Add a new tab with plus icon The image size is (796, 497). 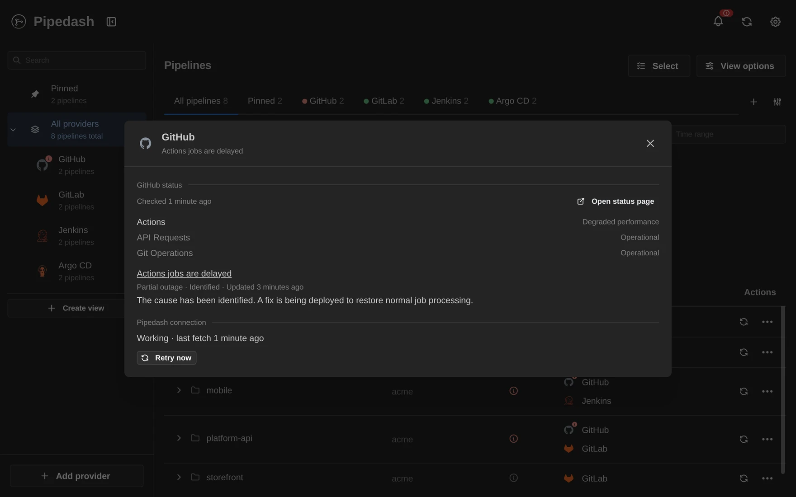pyautogui.click(x=753, y=102)
